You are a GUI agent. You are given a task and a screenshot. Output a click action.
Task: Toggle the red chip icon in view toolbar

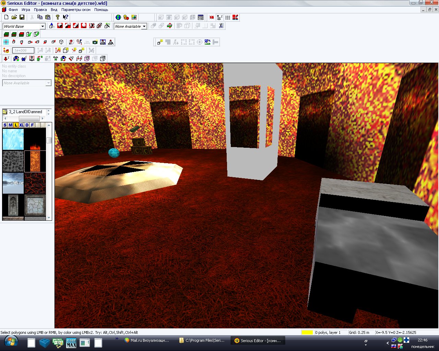[212, 17]
